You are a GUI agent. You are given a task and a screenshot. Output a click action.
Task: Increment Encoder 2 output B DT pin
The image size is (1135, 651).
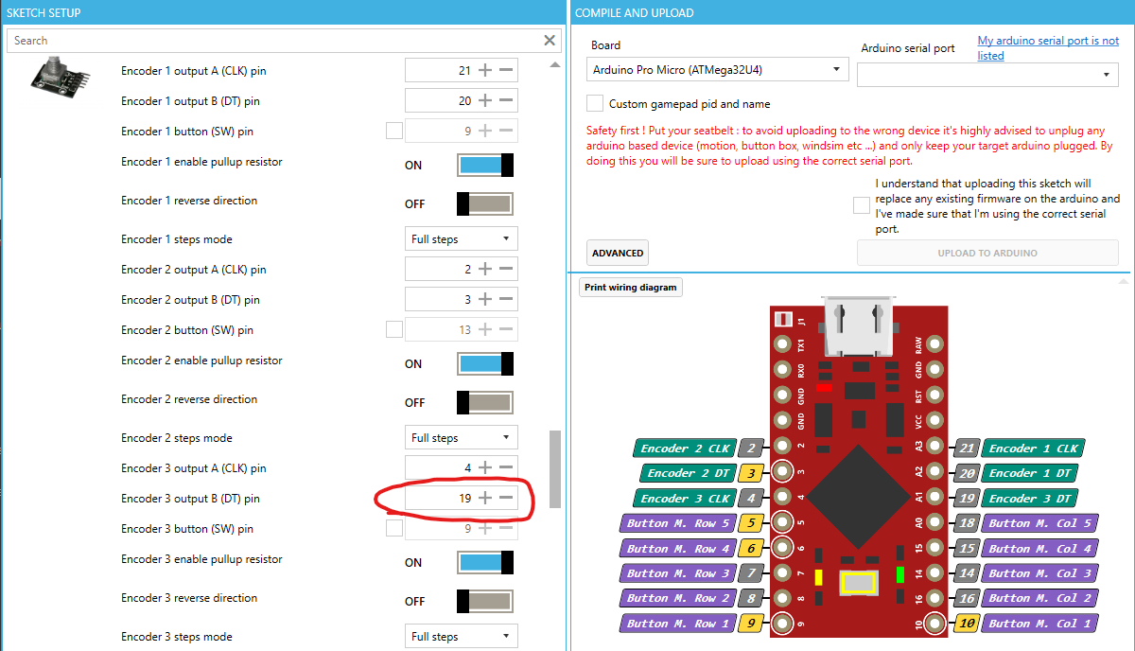[485, 298]
